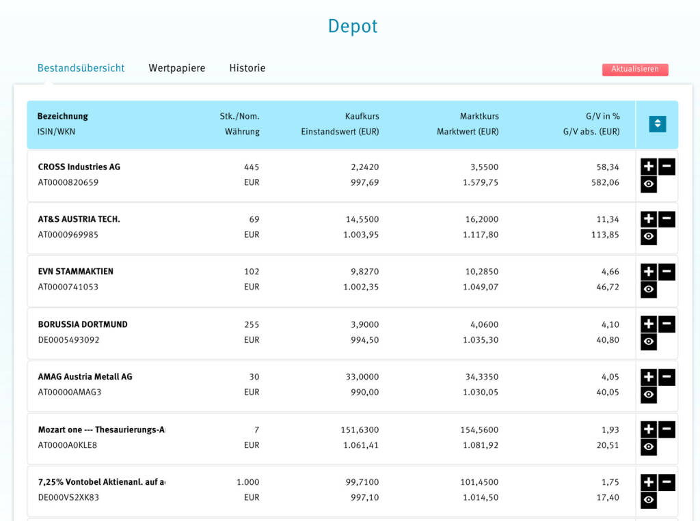Viewport: 700px width, 521px height.
Task: Click minus icon for 7,25% Vontobel Aktienanl.
Action: pyautogui.click(x=667, y=482)
